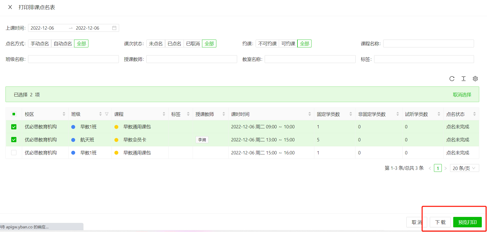The height and width of the screenshot is (232, 487).
Task: Focus the 授课教师 input field
Action: [192, 59]
